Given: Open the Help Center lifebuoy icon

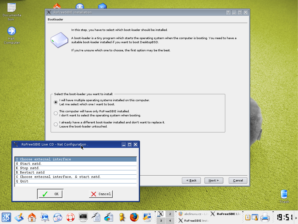Looking at the screenshot, I should click(70, 217).
